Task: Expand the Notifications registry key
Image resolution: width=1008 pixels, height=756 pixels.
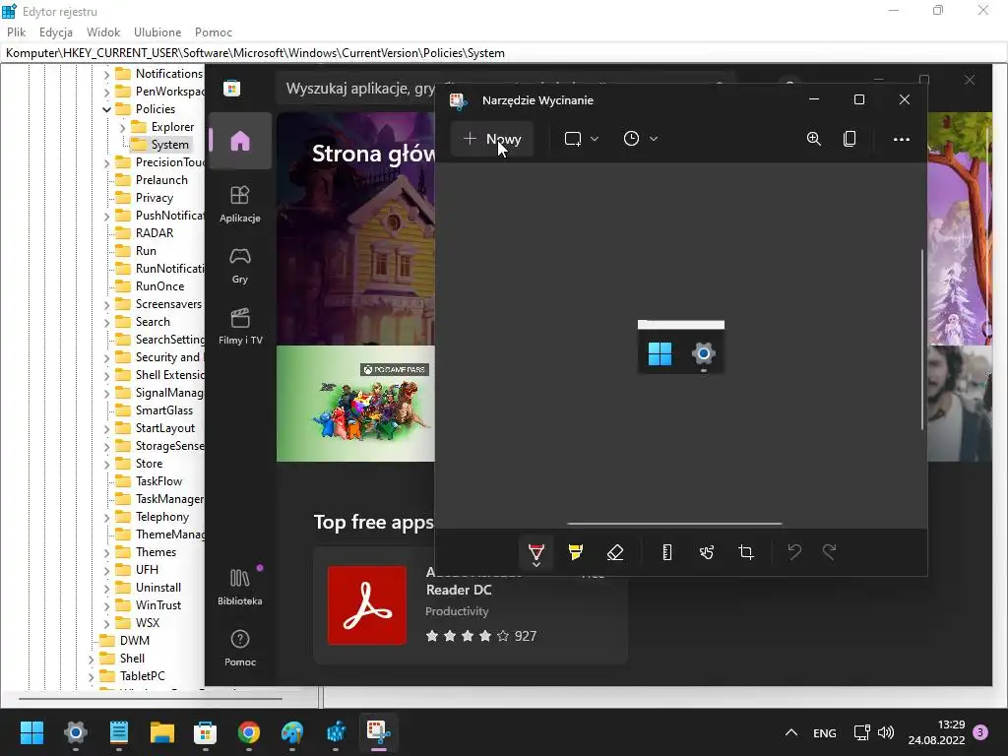Action: pyautogui.click(x=106, y=74)
